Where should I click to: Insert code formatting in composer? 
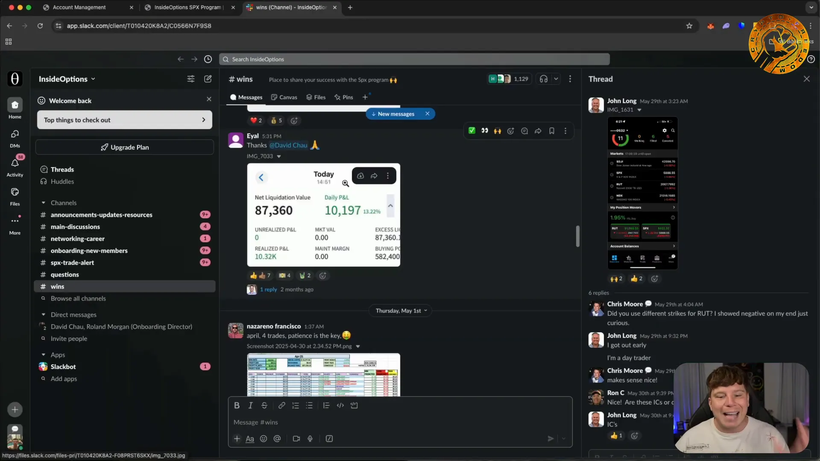340,406
